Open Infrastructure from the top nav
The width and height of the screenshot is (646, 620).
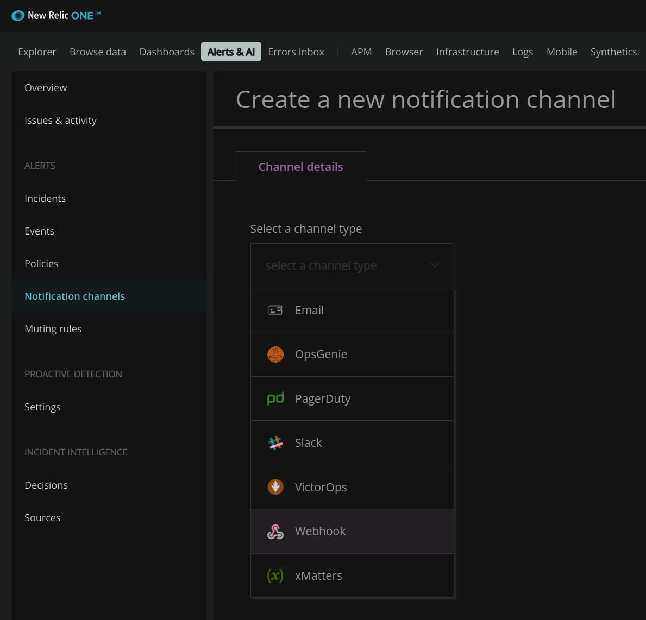(x=468, y=52)
